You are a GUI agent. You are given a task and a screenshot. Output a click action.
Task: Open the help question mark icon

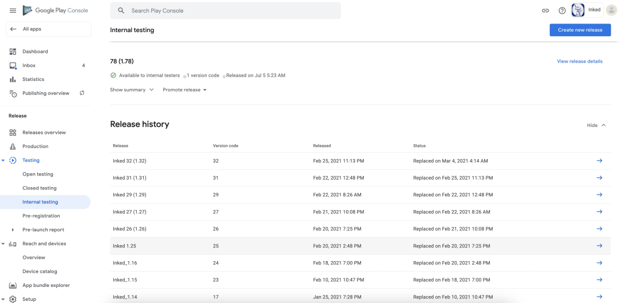(x=562, y=10)
